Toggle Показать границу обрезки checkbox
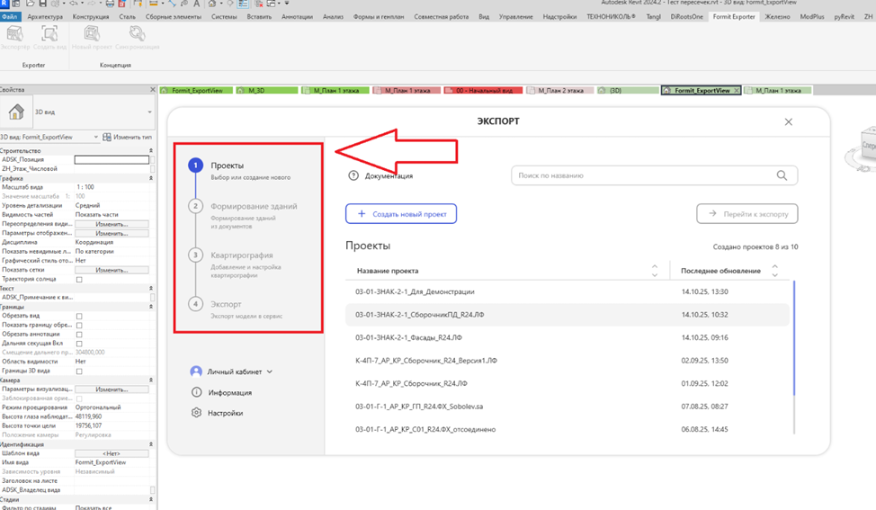This screenshot has height=510, width=876. 79,325
